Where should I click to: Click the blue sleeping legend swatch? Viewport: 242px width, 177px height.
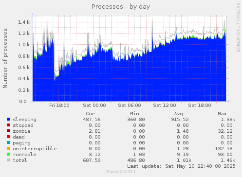(x=8, y=119)
